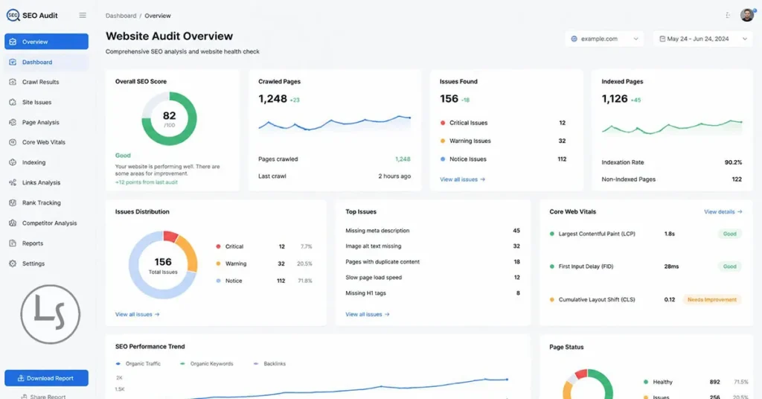The height and width of the screenshot is (399, 762).
Task: Click the Crawled Pages line chart
Action: [335, 124]
